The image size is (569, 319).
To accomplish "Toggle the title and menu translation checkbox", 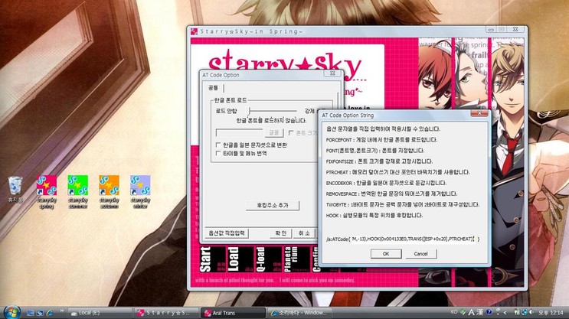I will [218, 153].
